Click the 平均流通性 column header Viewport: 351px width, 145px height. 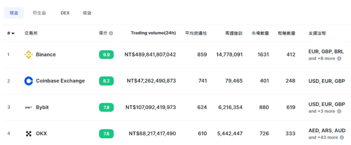(196, 33)
